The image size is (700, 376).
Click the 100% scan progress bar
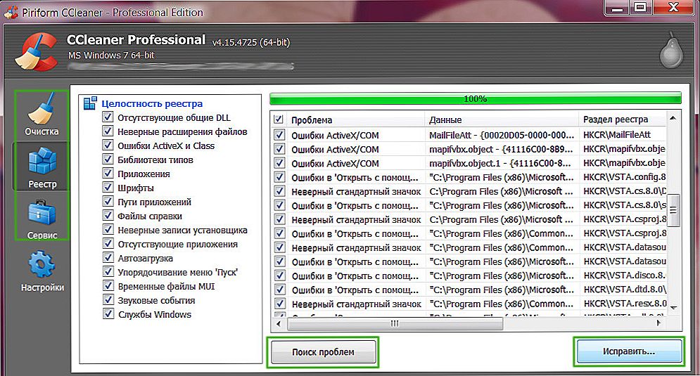click(476, 98)
